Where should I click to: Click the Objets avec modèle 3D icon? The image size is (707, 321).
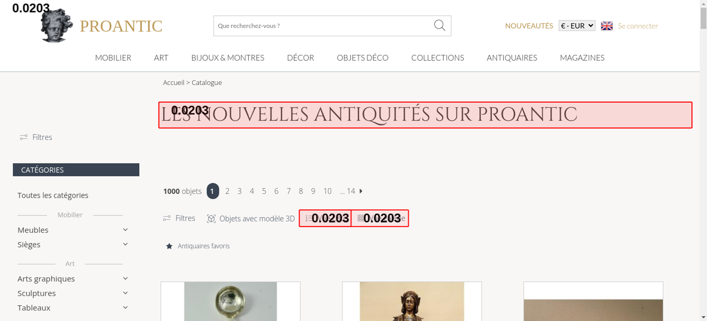(211, 219)
